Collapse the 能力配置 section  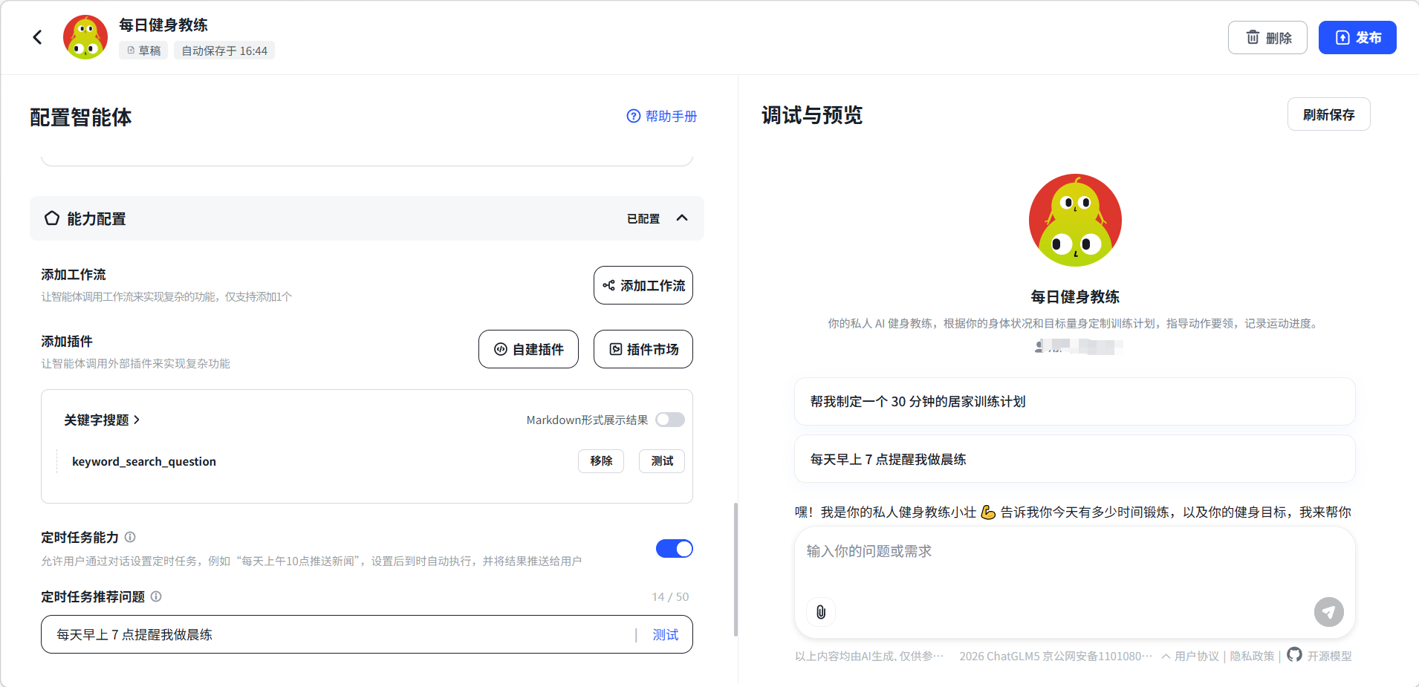(x=682, y=218)
